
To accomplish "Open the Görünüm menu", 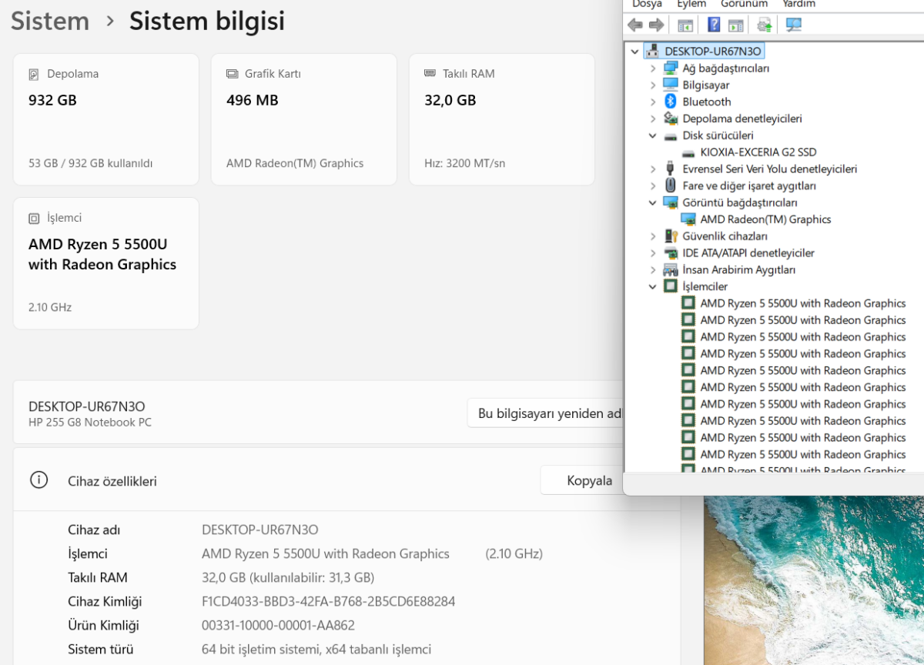I will click(x=745, y=4).
